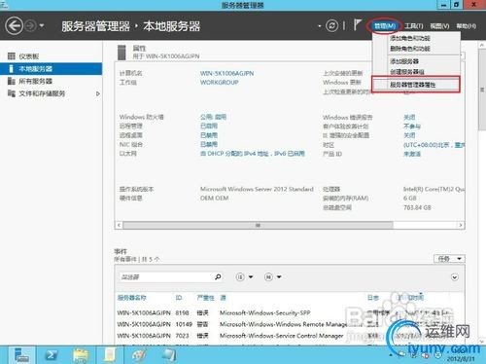
Task: Click the server tower icon beside 属性
Action: (x=121, y=53)
